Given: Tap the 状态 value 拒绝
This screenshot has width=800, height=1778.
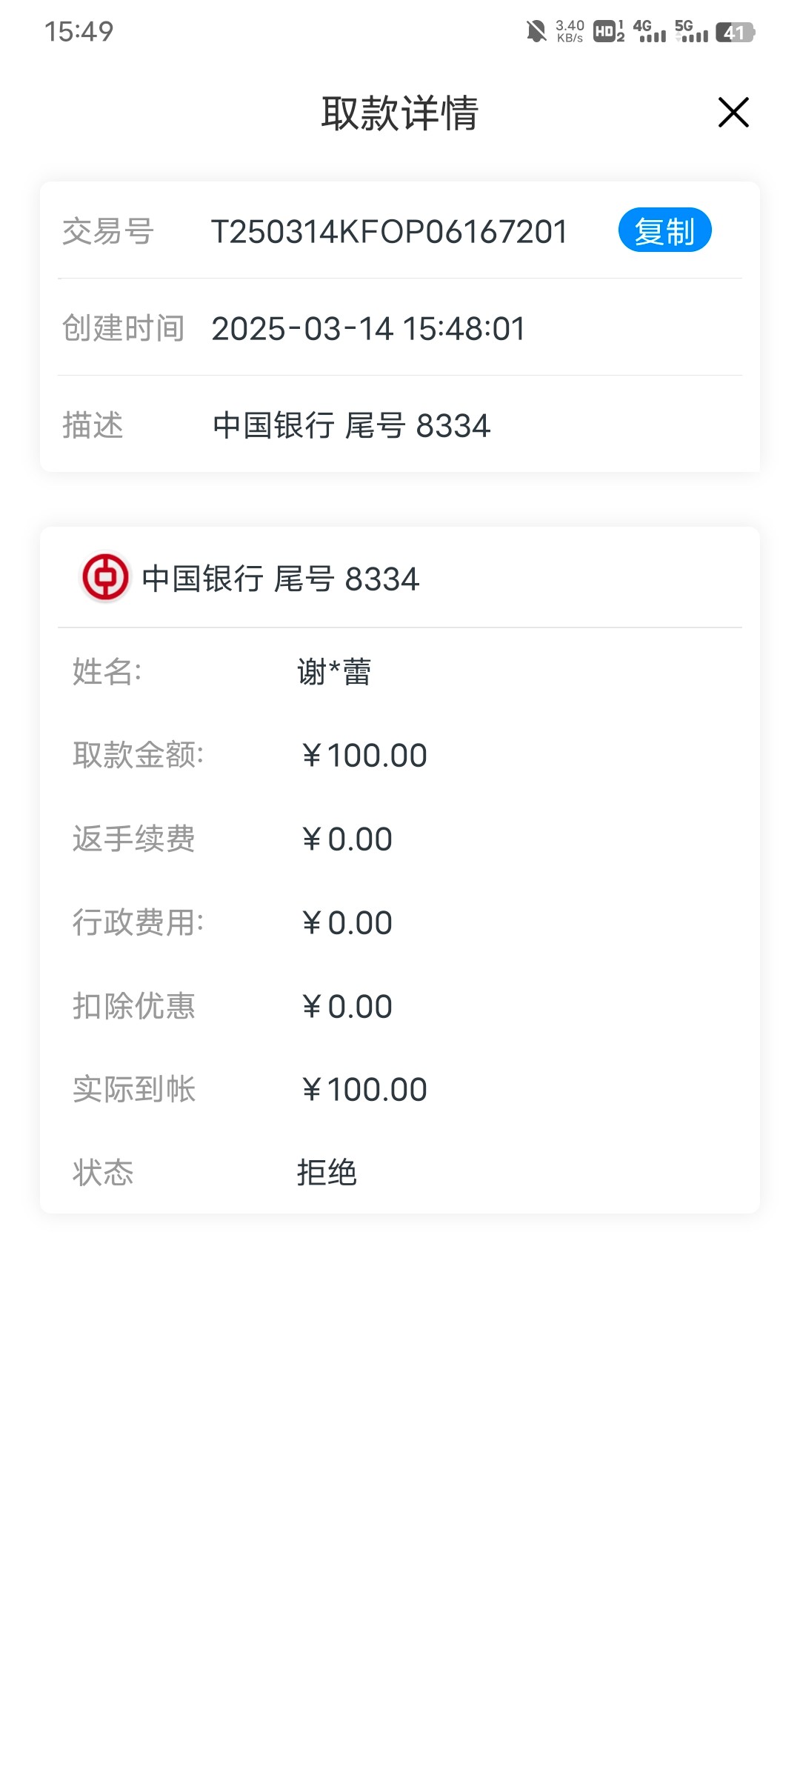Looking at the screenshot, I should point(327,1173).
